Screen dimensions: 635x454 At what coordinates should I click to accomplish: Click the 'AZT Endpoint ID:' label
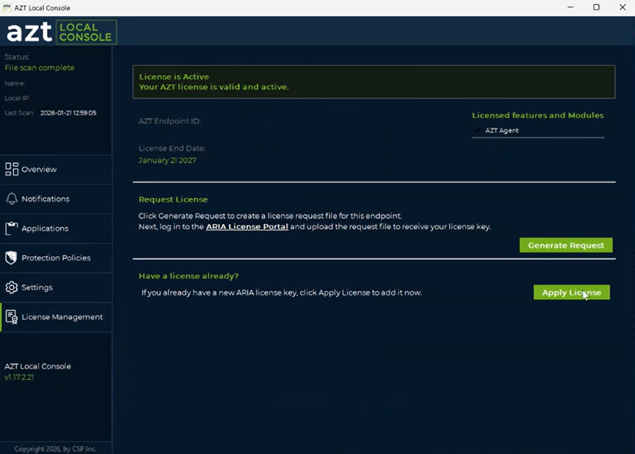(x=170, y=121)
